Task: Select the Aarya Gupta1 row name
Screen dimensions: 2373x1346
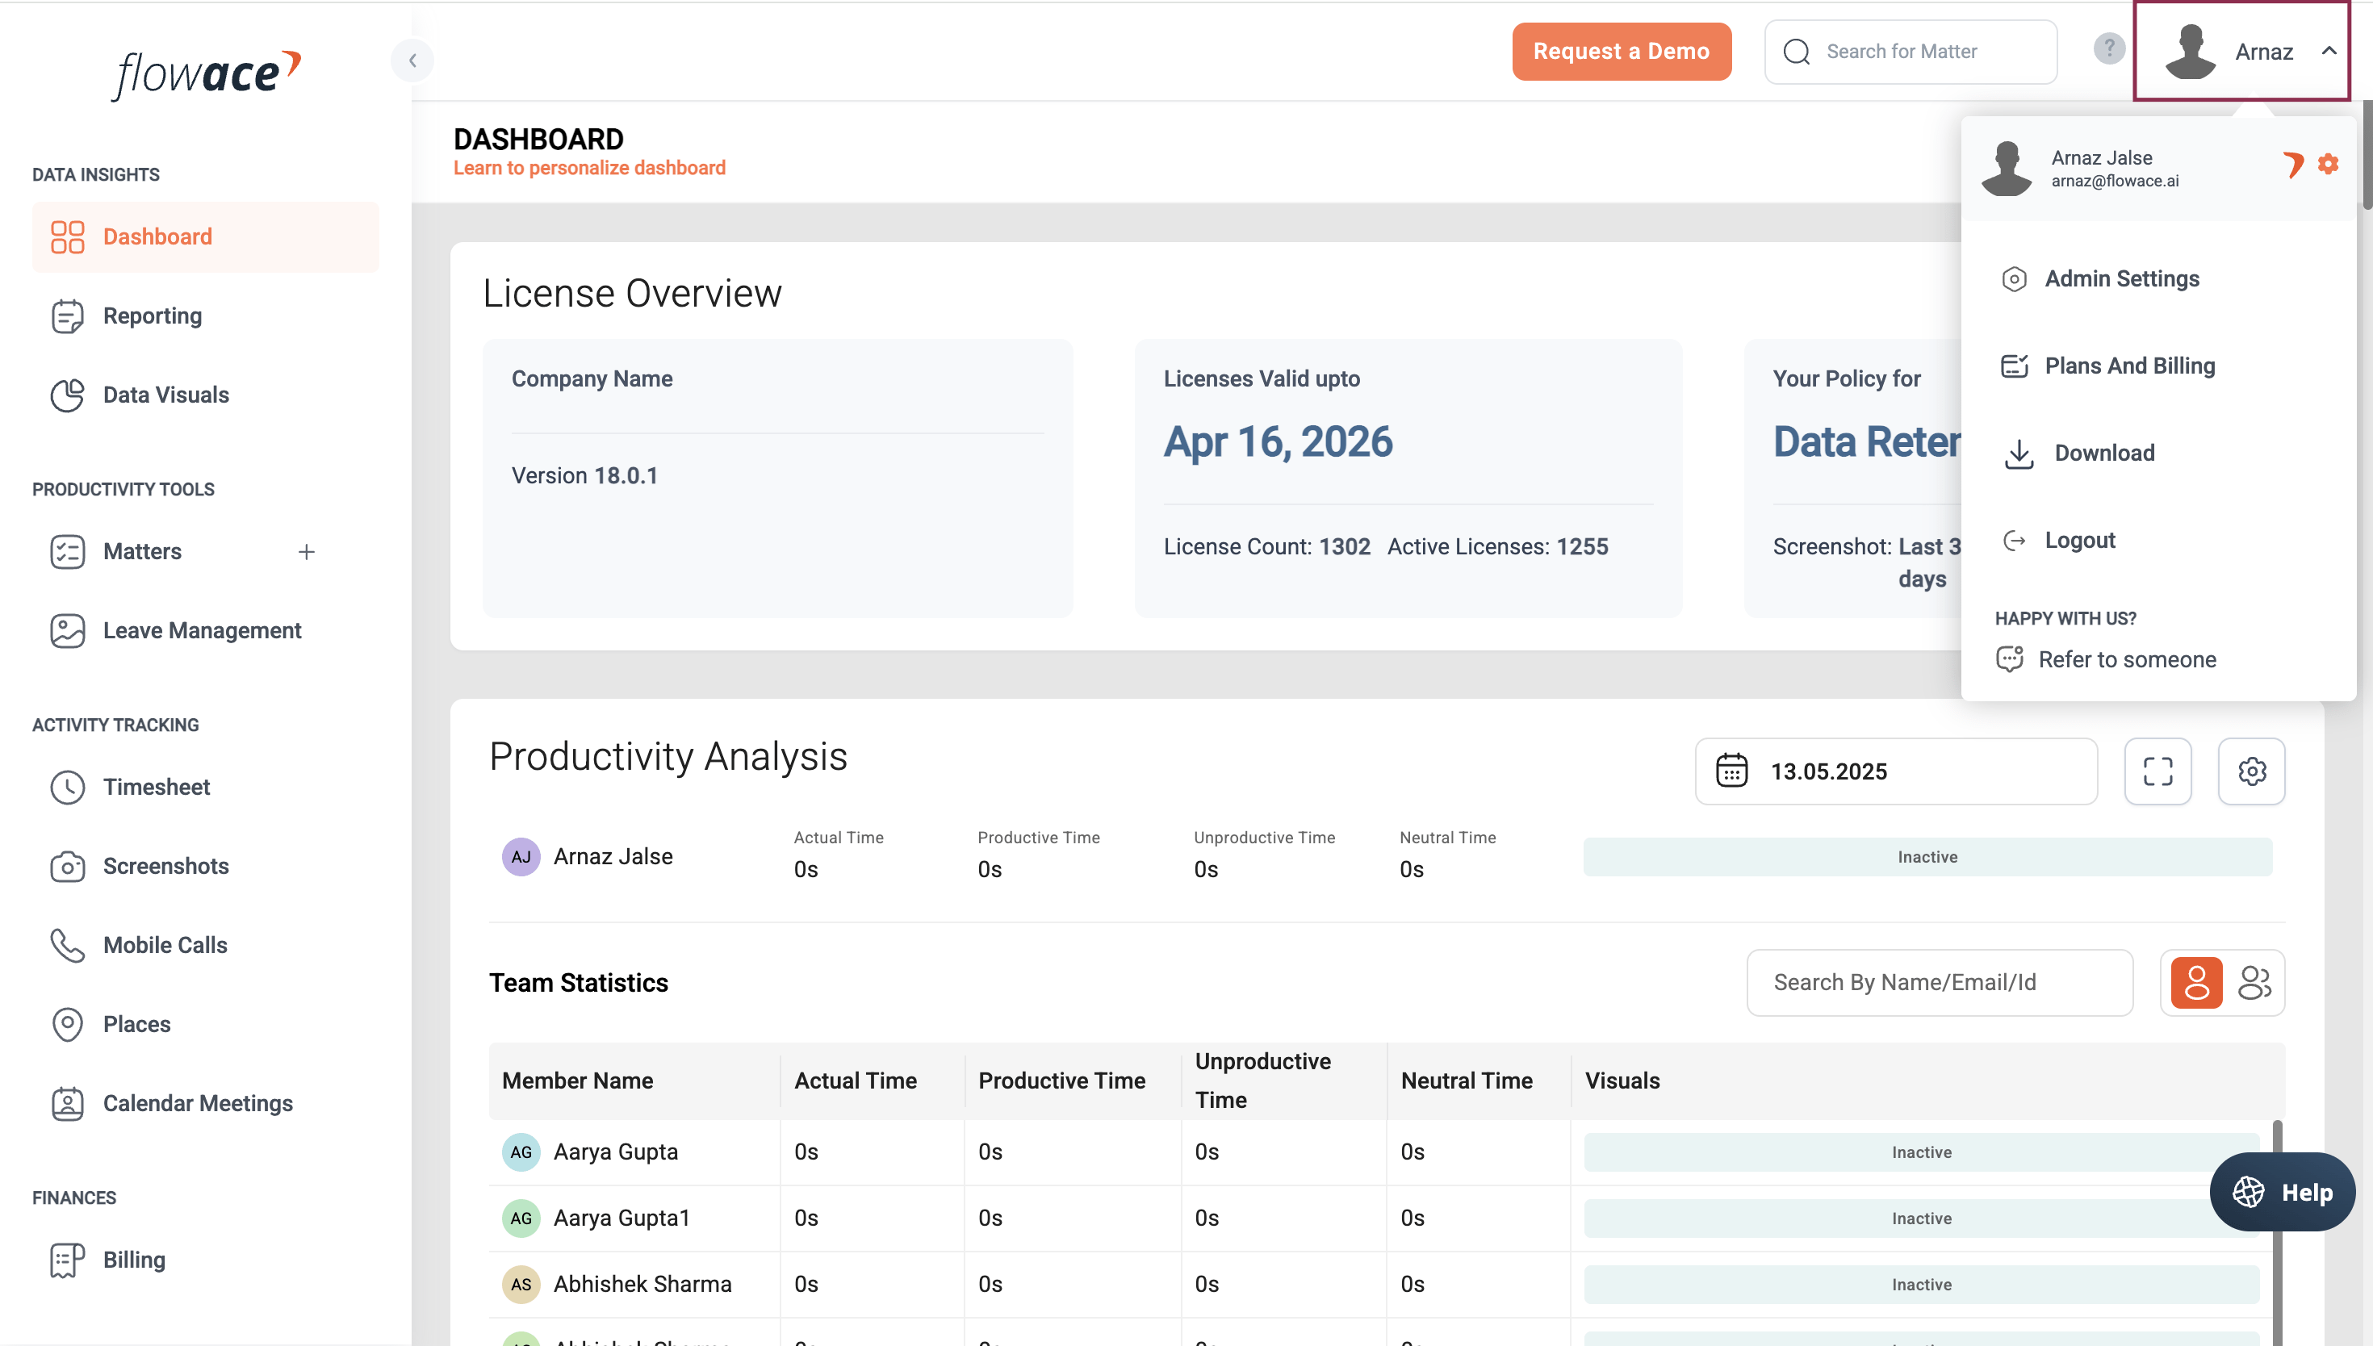Action: (621, 1219)
